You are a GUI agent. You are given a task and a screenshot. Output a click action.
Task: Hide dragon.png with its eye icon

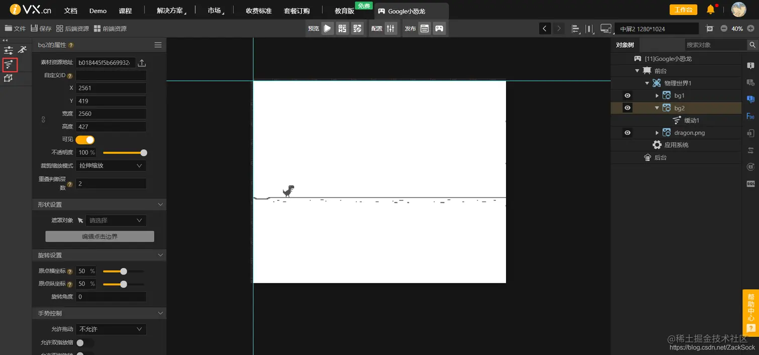pyautogui.click(x=627, y=133)
